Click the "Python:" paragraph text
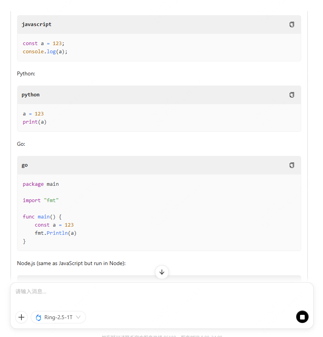 (26, 73)
